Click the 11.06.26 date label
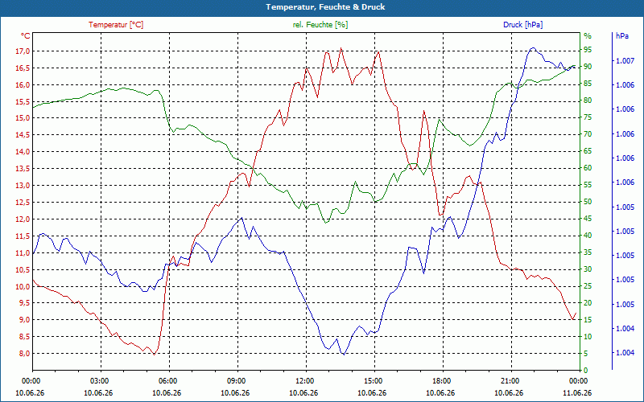 pyautogui.click(x=577, y=393)
